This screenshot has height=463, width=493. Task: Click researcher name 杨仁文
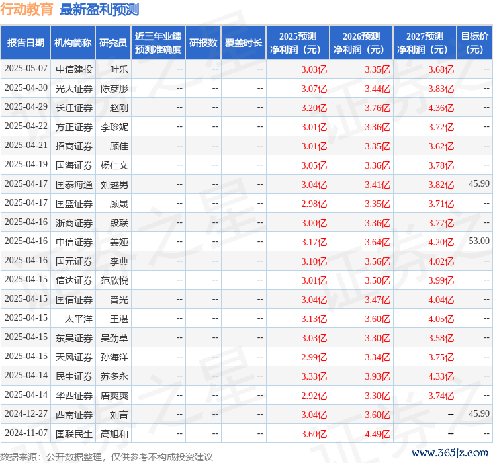(114, 165)
